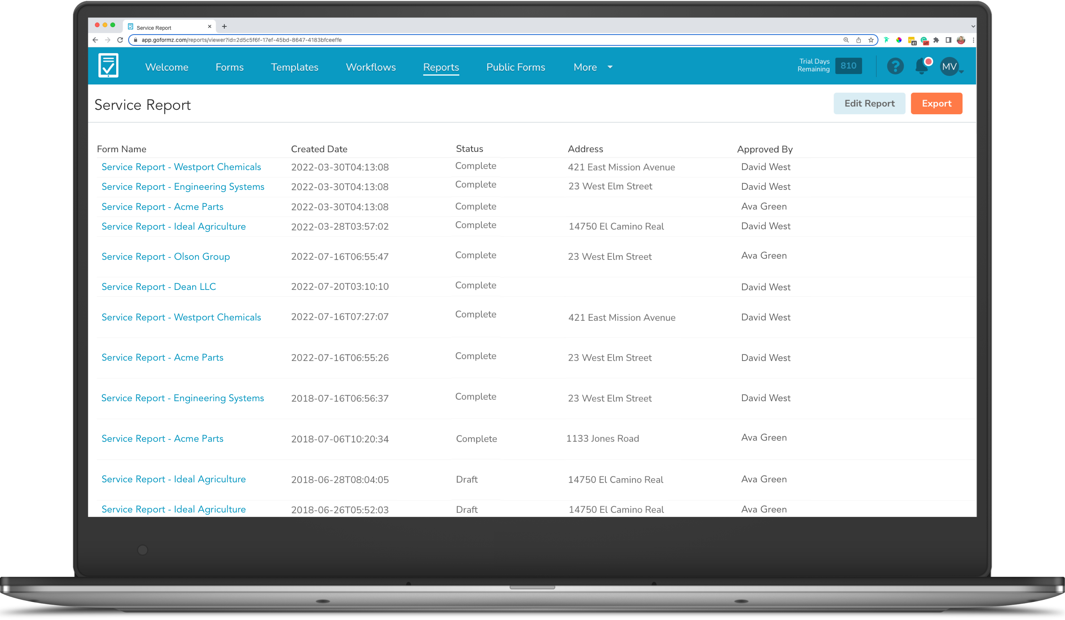The width and height of the screenshot is (1065, 620).
Task: Open Service Report - Westport Chemicals link
Action: (181, 167)
